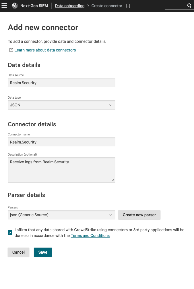Go to Data onboarding breadcrumb
Screen dimensions: 194x289
(70, 6)
